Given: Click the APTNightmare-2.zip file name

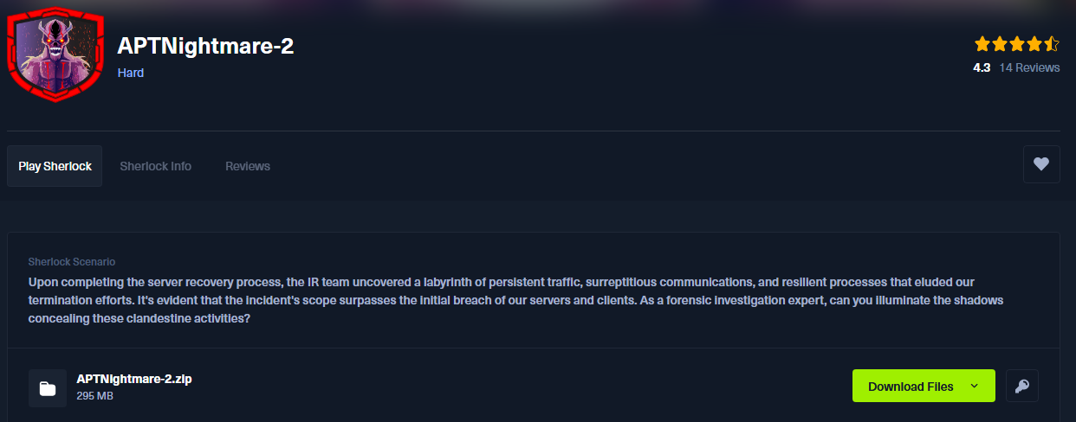Looking at the screenshot, I should click(133, 379).
